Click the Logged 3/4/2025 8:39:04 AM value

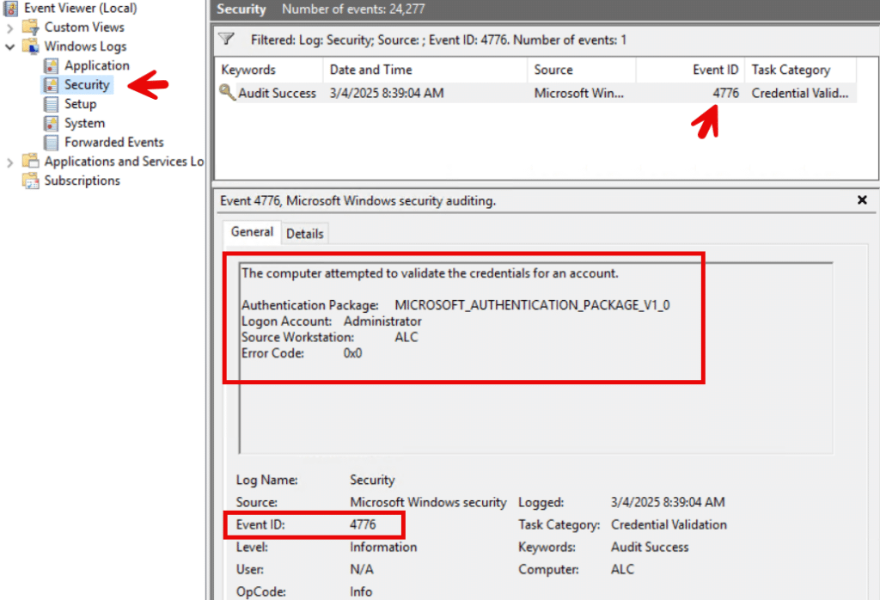[668, 502]
